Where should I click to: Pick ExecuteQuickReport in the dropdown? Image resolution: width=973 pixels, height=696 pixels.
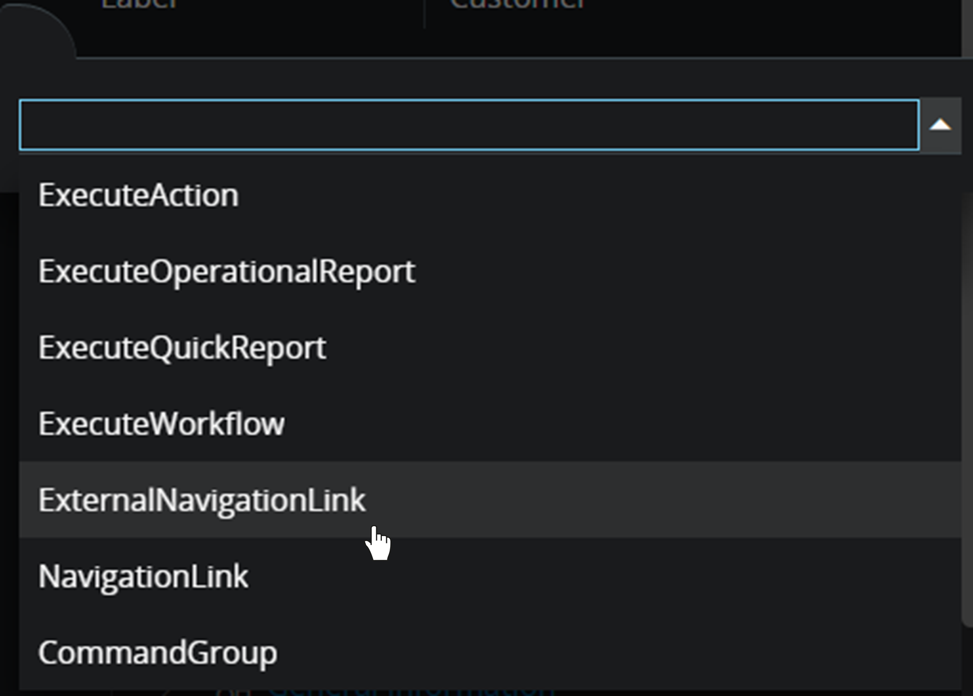(182, 348)
